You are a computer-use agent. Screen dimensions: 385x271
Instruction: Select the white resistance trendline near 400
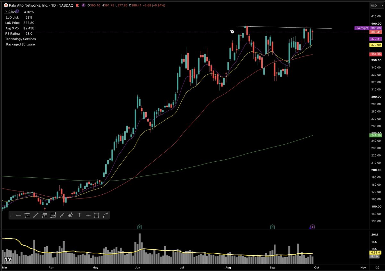[x=284, y=28]
